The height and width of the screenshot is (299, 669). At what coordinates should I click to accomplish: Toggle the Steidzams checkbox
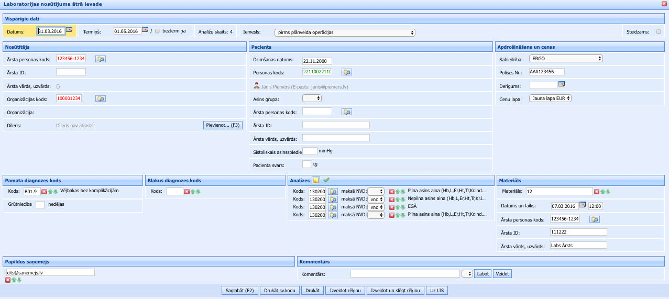tap(659, 32)
